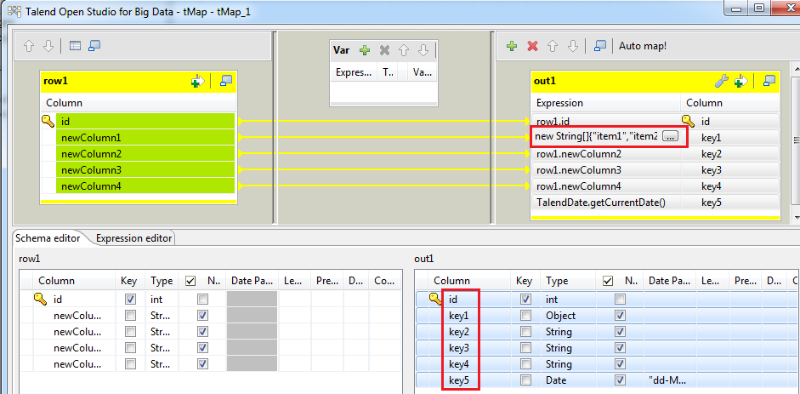This screenshot has height=394, width=800.
Task: Toggle Nullable checkbox for key5 in out1 schema
Action: pos(621,380)
